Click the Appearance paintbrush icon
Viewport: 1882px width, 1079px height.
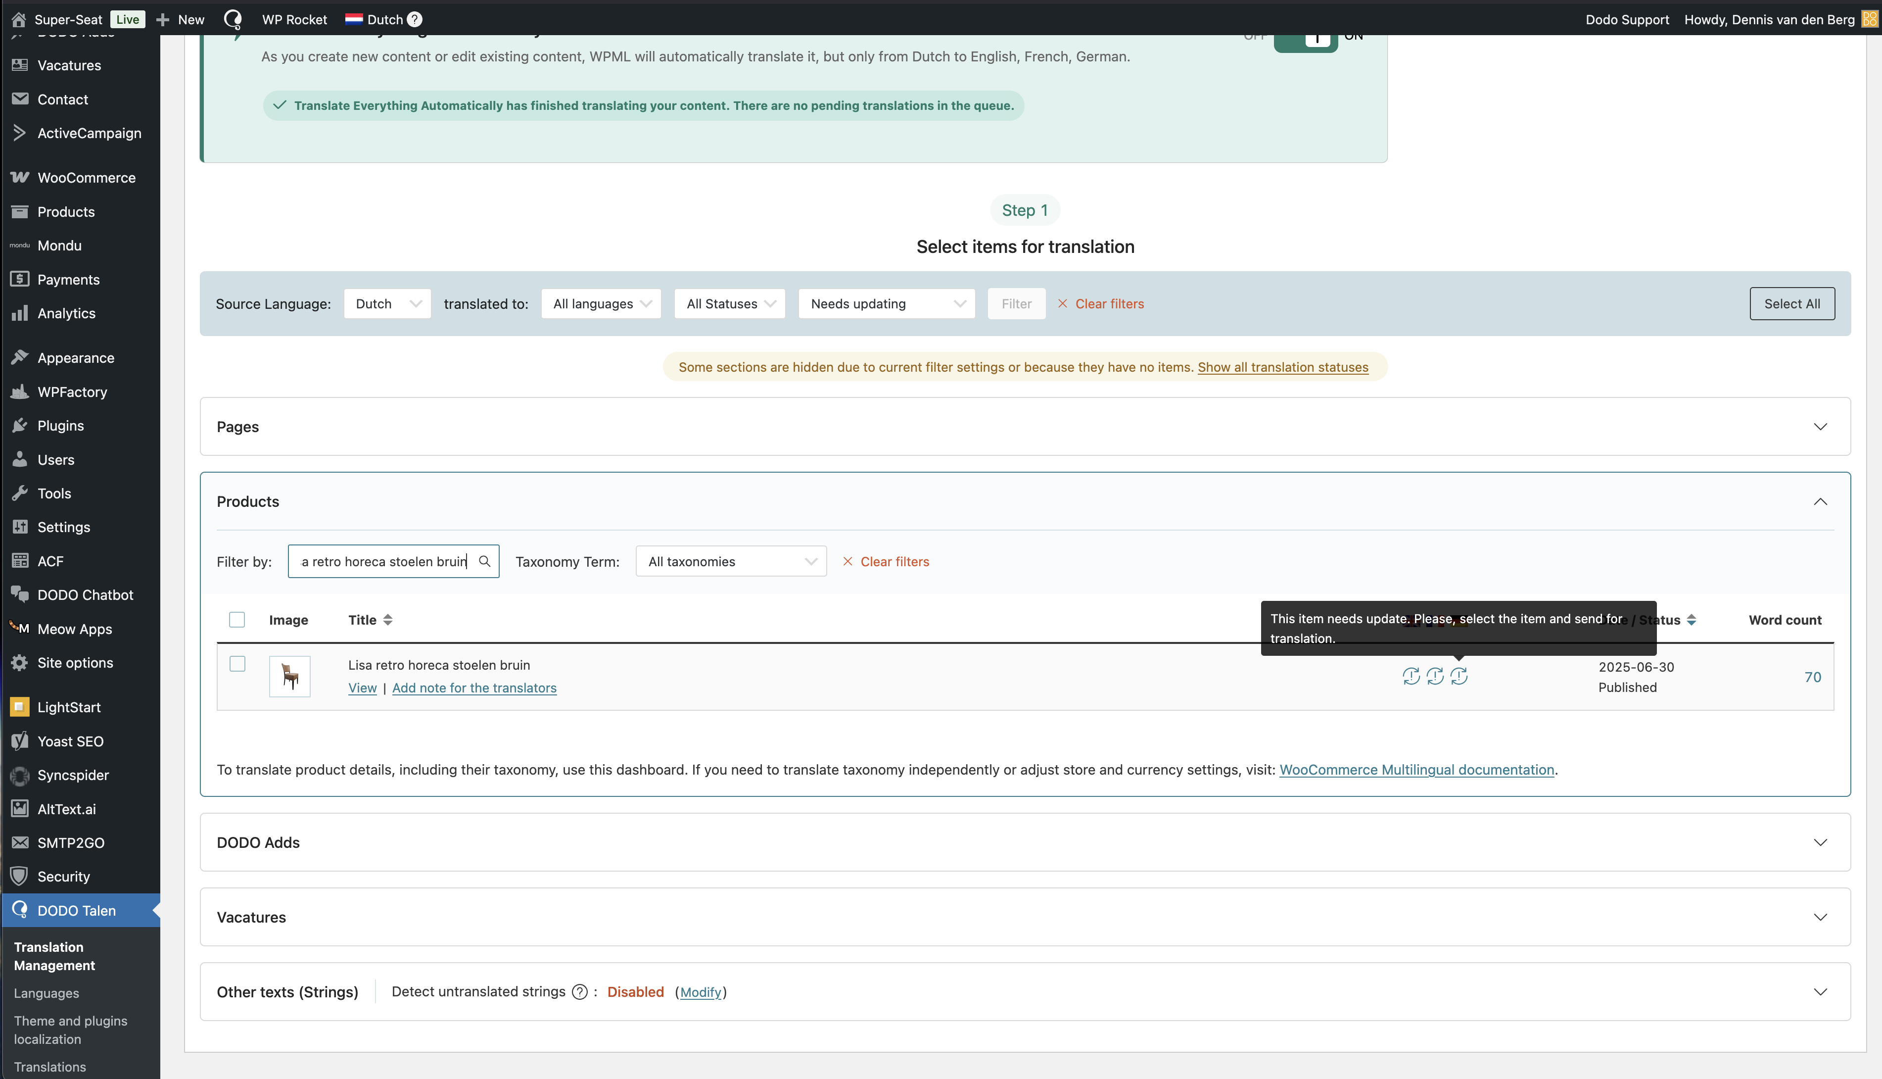click(x=20, y=357)
